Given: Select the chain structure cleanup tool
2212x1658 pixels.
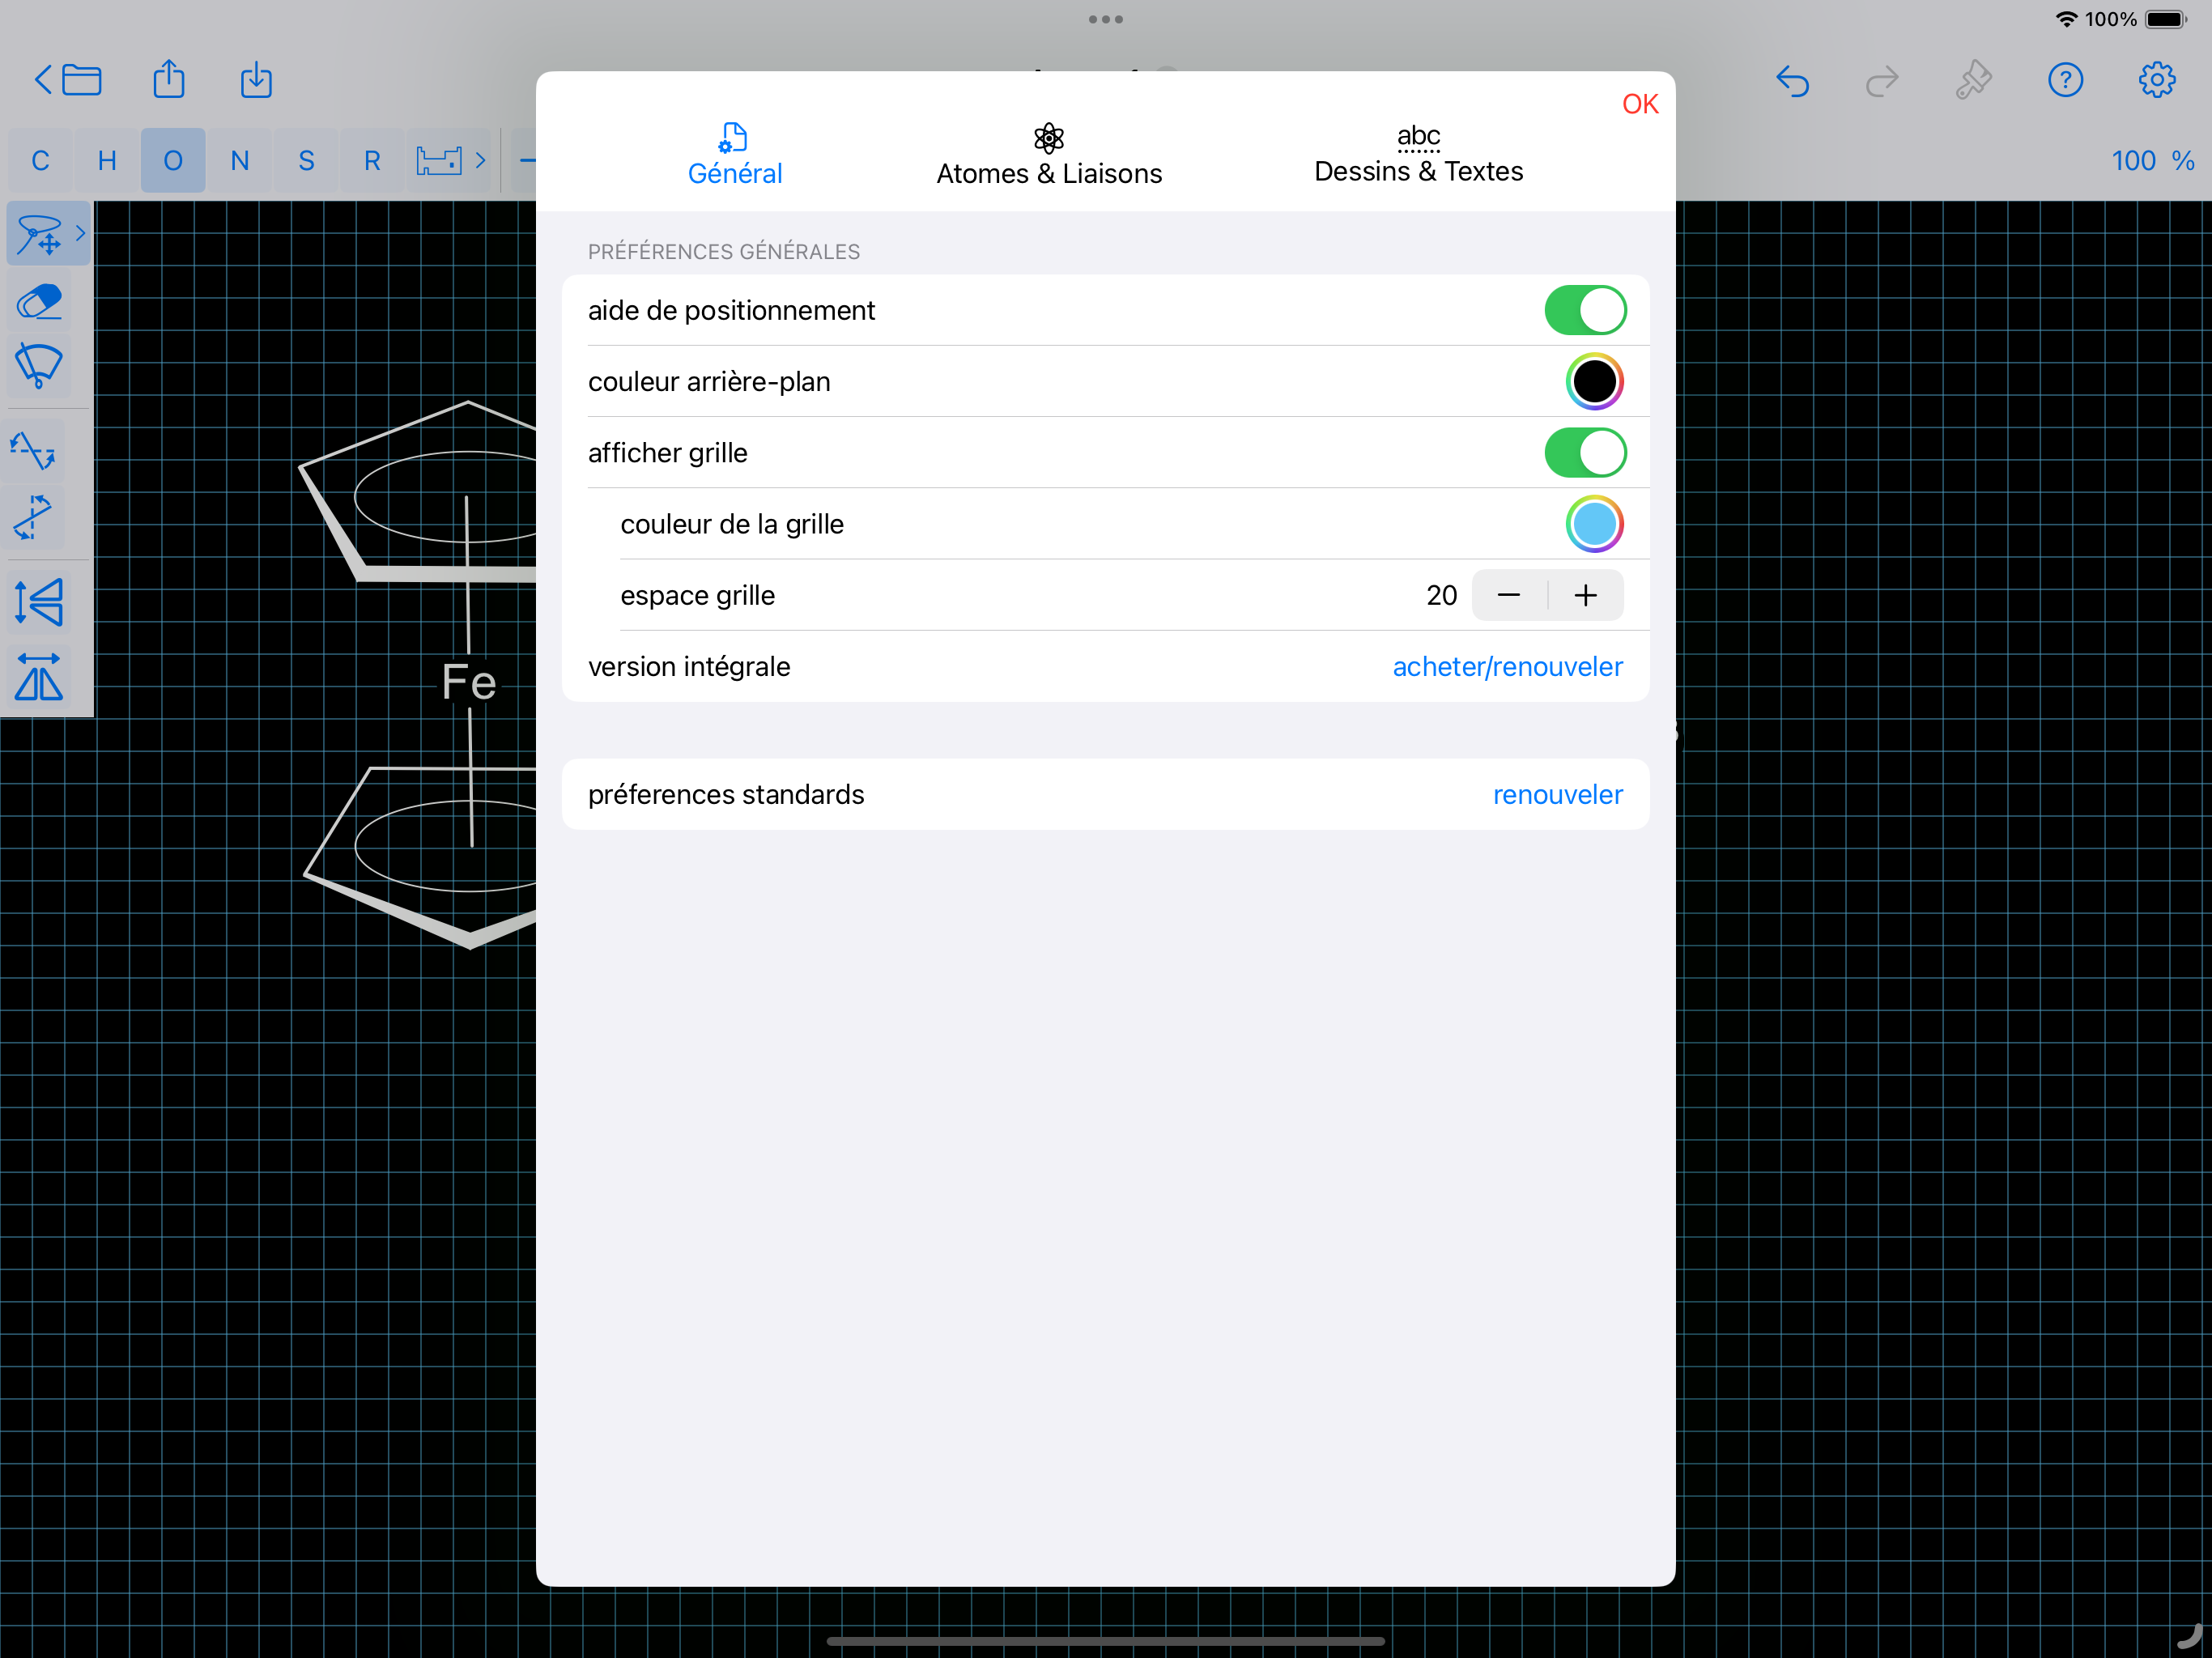Looking at the screenshot, I should click(x=33, y=450).
